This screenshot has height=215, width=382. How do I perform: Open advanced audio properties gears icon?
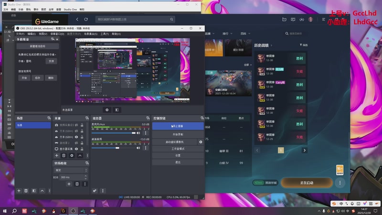click(95, 191)
